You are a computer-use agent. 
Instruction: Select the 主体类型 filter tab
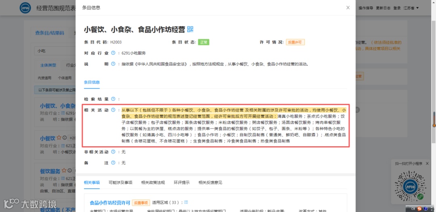[x=48, y=65]
